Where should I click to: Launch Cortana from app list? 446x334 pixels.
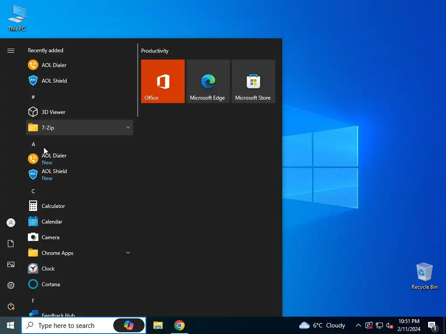[x=80, y=284]
